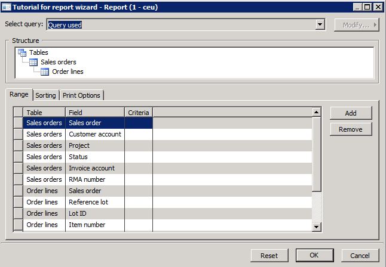The image size is (386, 267).
Task: Select row marker for Item number row
Action: click(18, 225)
